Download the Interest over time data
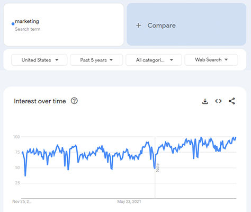251x212 pixels. click(x=205, y=101)
